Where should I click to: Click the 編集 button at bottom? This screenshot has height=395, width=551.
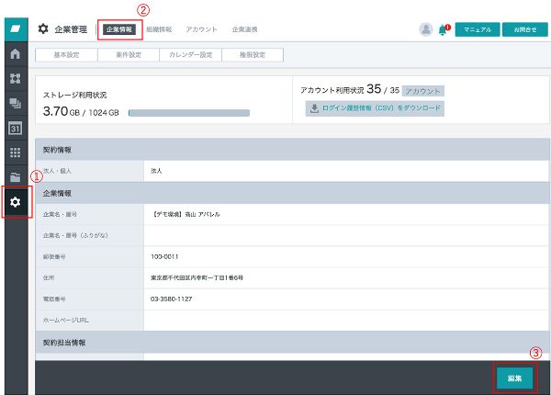(x=514, y=378)
